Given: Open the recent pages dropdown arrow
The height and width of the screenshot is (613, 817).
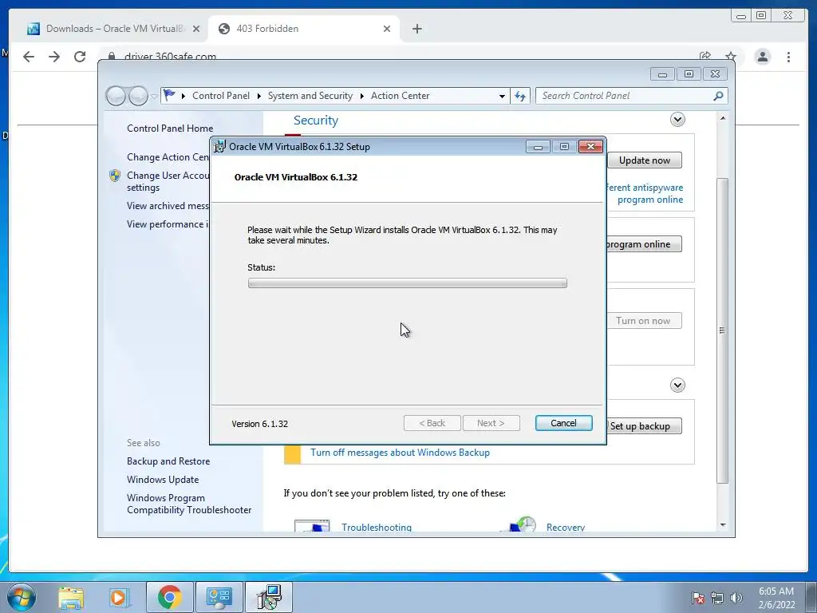Looking at the screenshot, I should point(154,97).
